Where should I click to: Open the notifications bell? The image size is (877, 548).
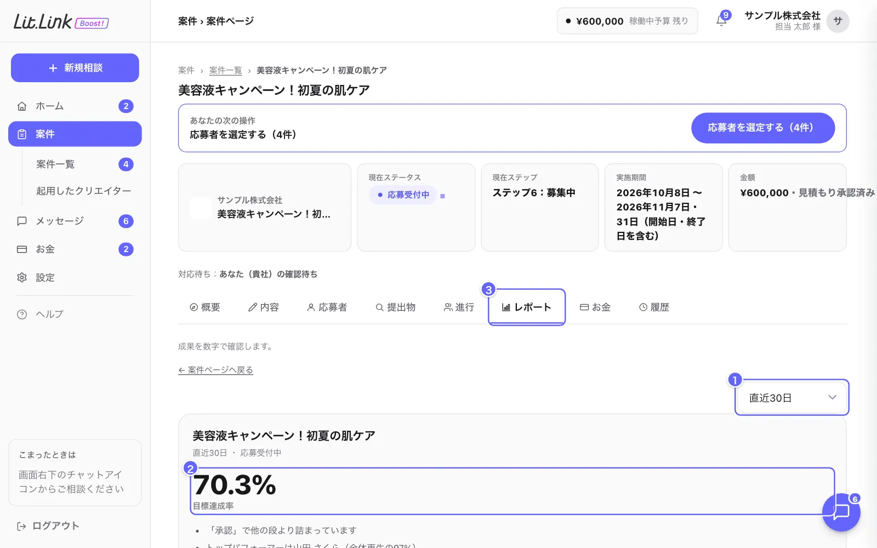pyautogui.click(x=721, y=21)
